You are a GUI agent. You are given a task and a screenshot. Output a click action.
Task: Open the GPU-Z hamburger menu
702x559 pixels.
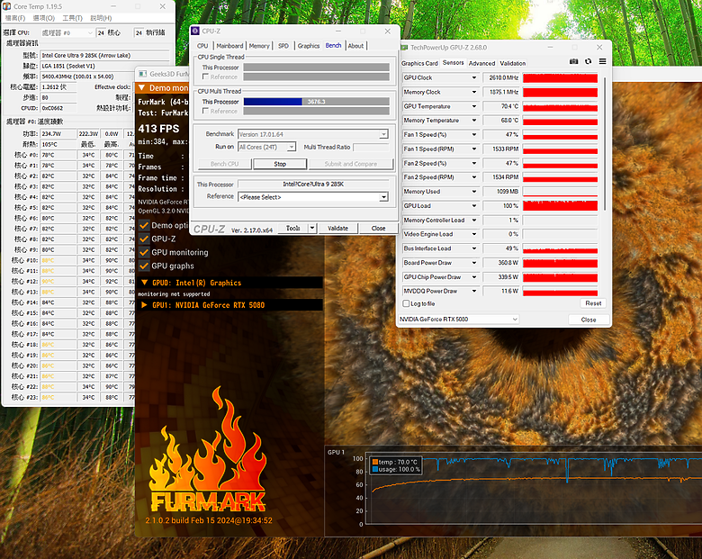[603, 61]
